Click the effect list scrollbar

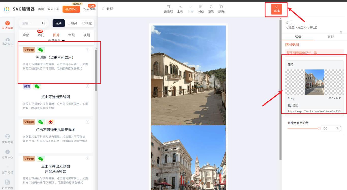point(96,70)
